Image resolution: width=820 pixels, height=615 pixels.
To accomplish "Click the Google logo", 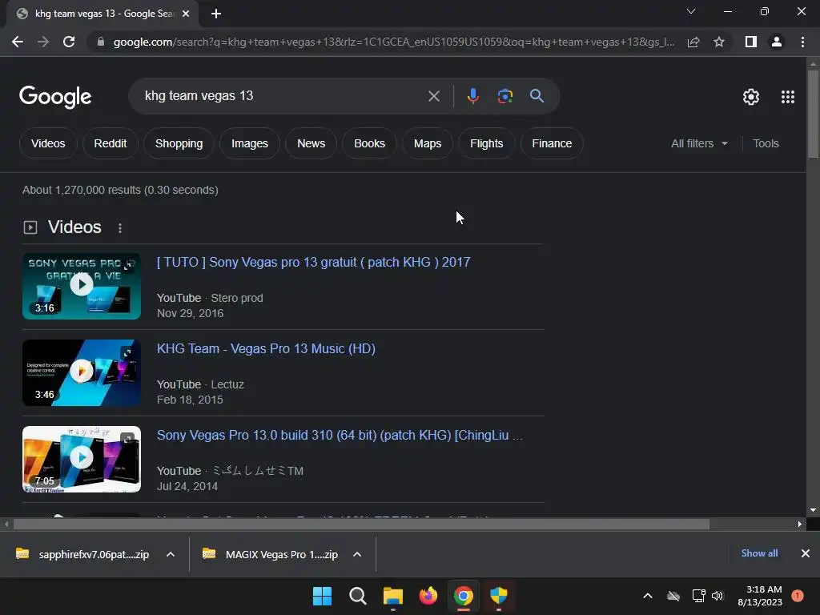I will click(x=55, y=97).
